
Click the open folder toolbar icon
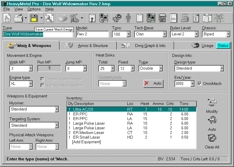pos(18,18)
